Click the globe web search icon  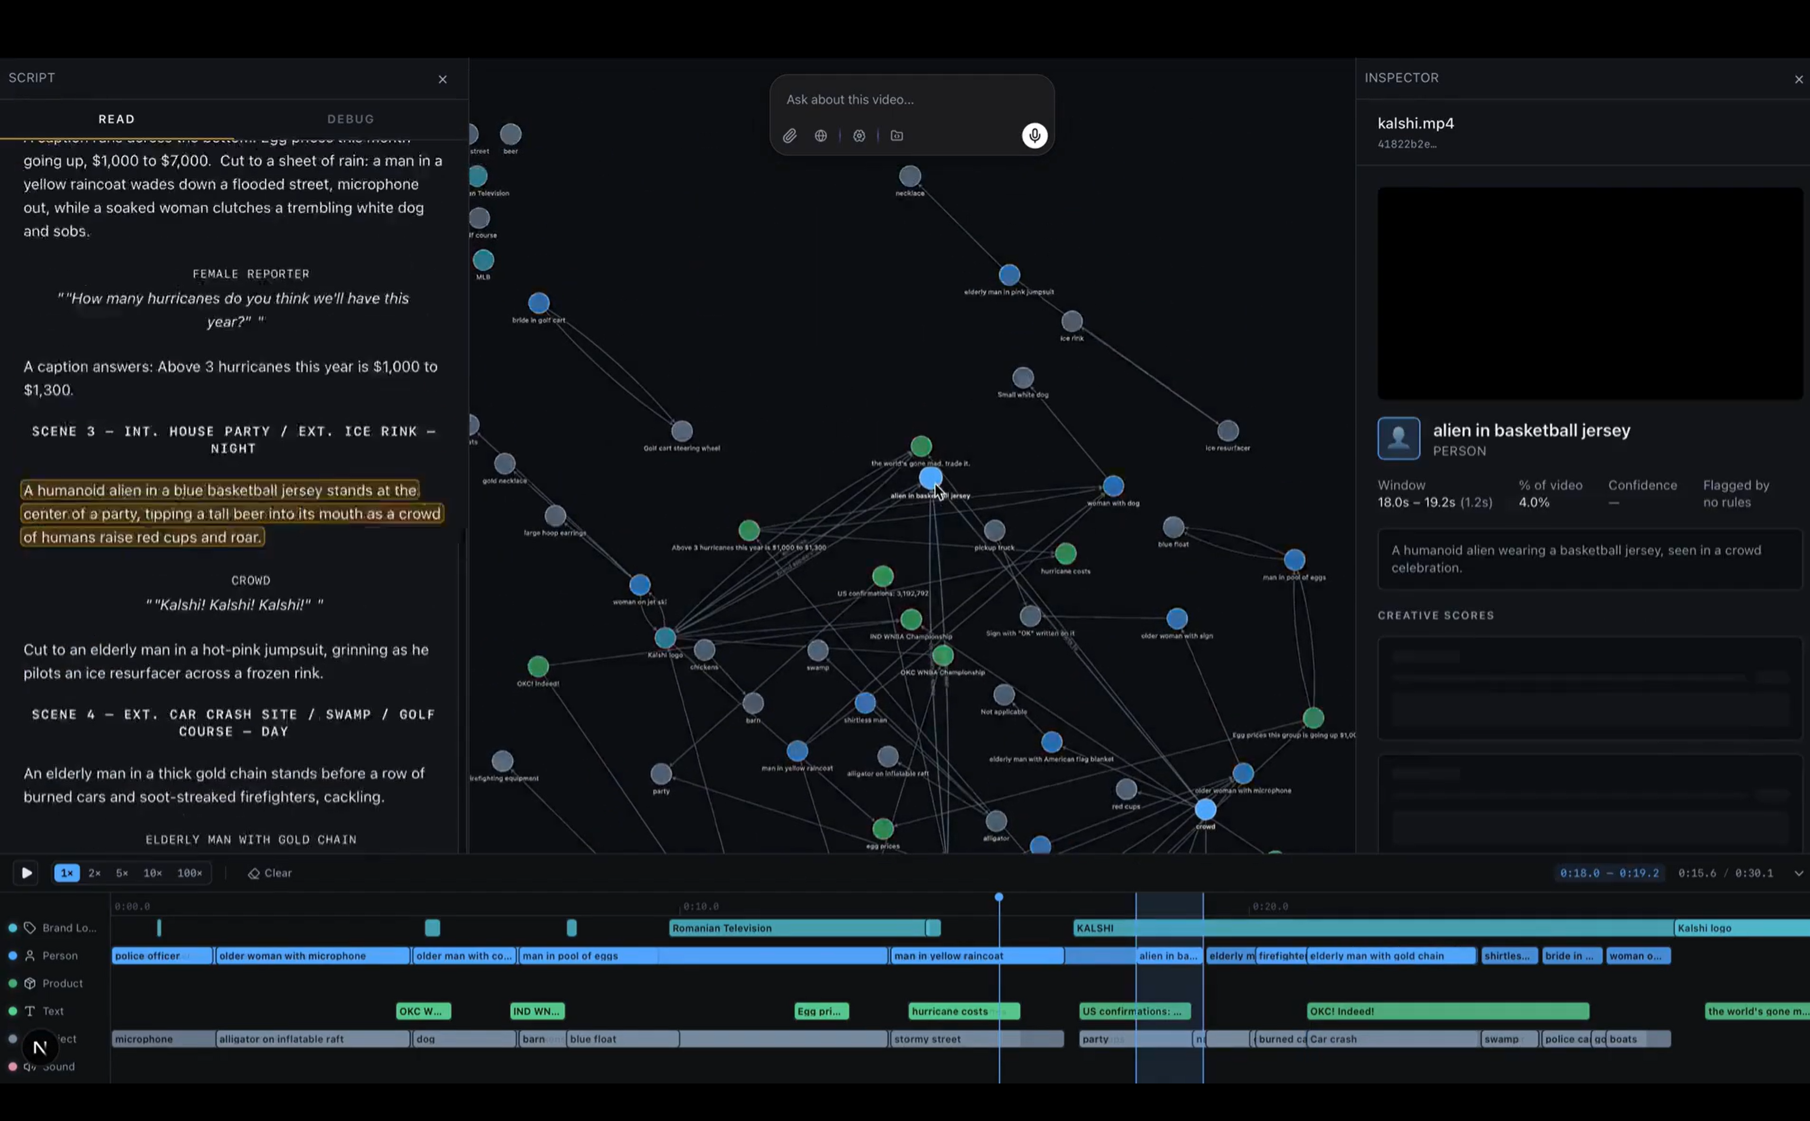coord(821,136)
